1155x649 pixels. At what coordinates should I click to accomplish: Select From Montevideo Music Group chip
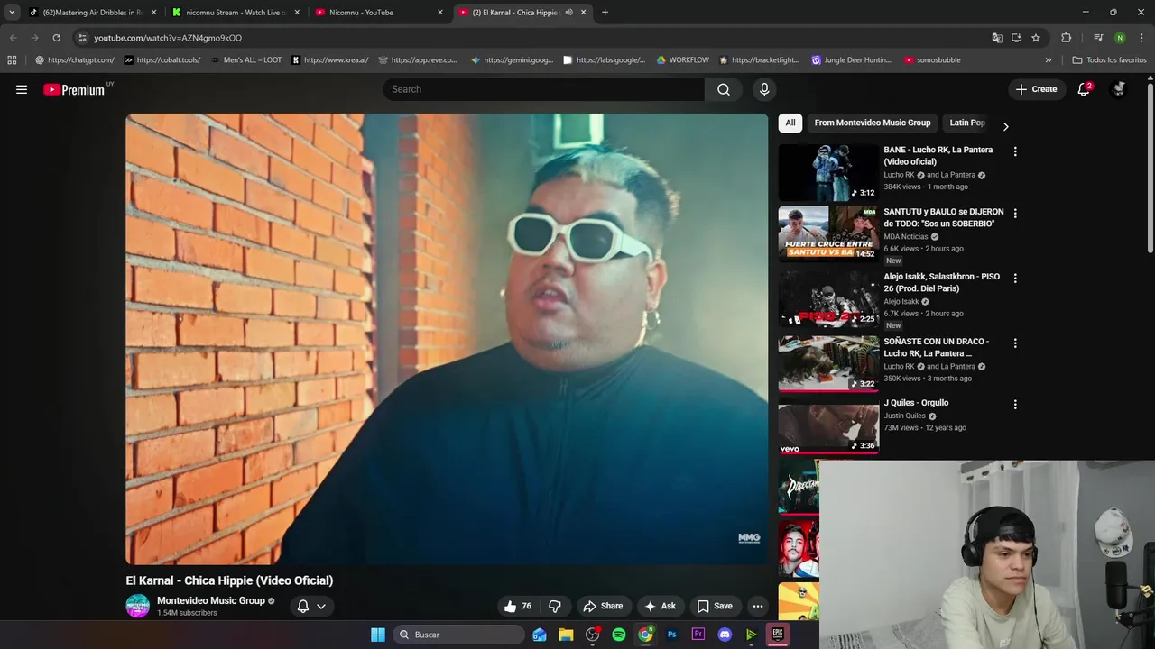(873, 123)
